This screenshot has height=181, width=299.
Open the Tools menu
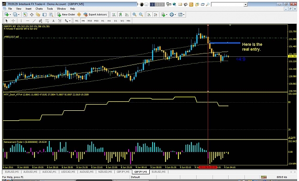coord(50,9)
